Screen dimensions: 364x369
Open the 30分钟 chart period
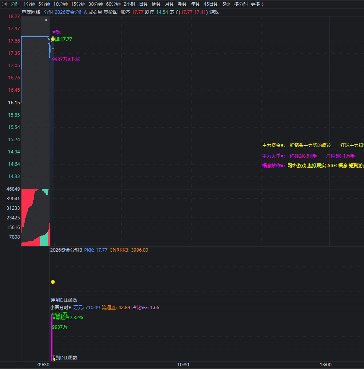96,4
